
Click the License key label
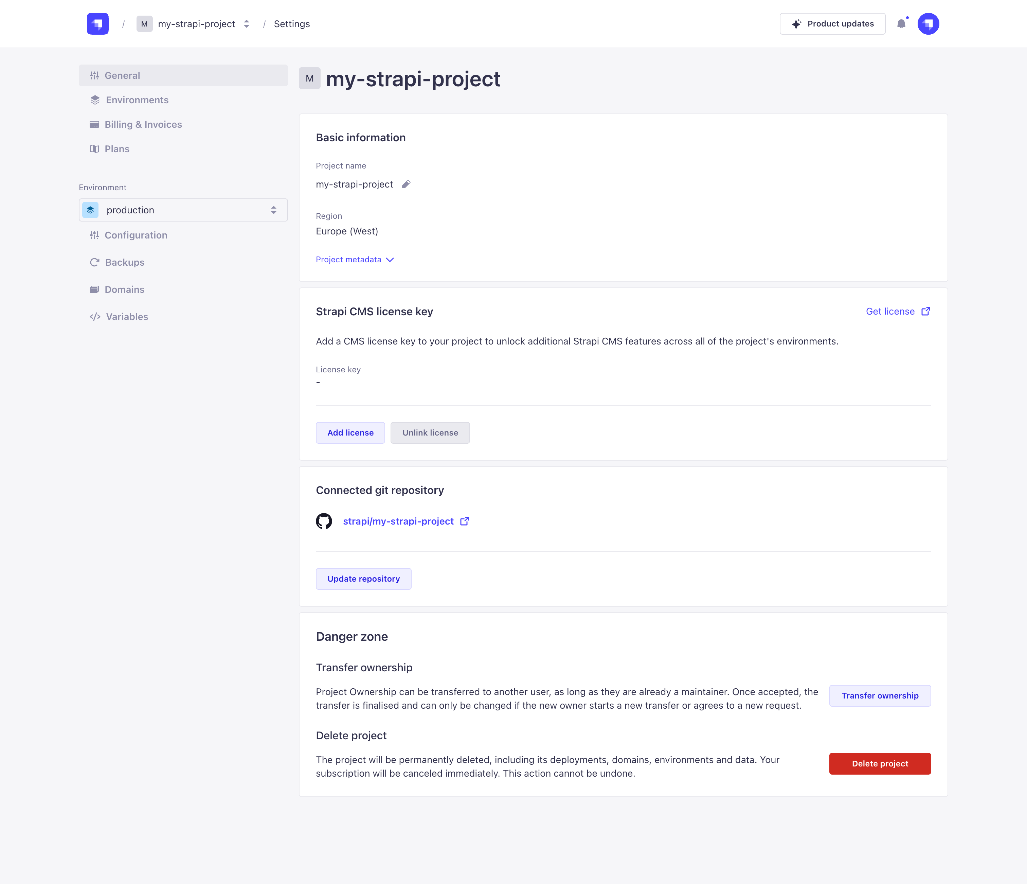coord(338,369)
